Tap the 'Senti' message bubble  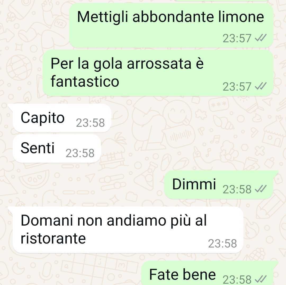point(57,149)
